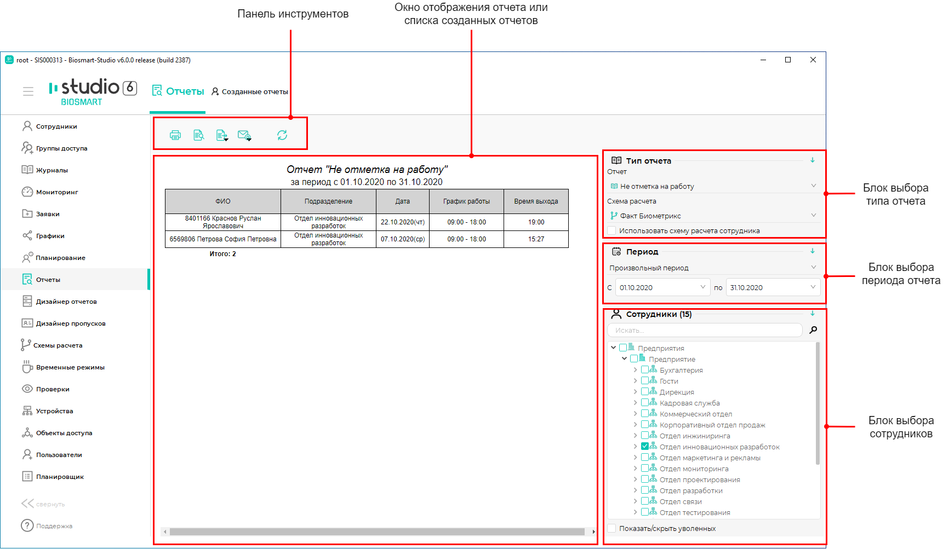Open Устройства section
The image size is (943, 549).
pyautogui.click(x=54, y=411)
